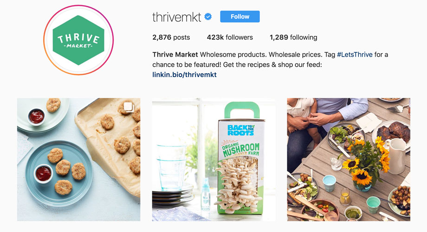This screenshot has height=232, width=427.
Task: Open the Organic Mushroom Farm post
Action: [214, 160]
